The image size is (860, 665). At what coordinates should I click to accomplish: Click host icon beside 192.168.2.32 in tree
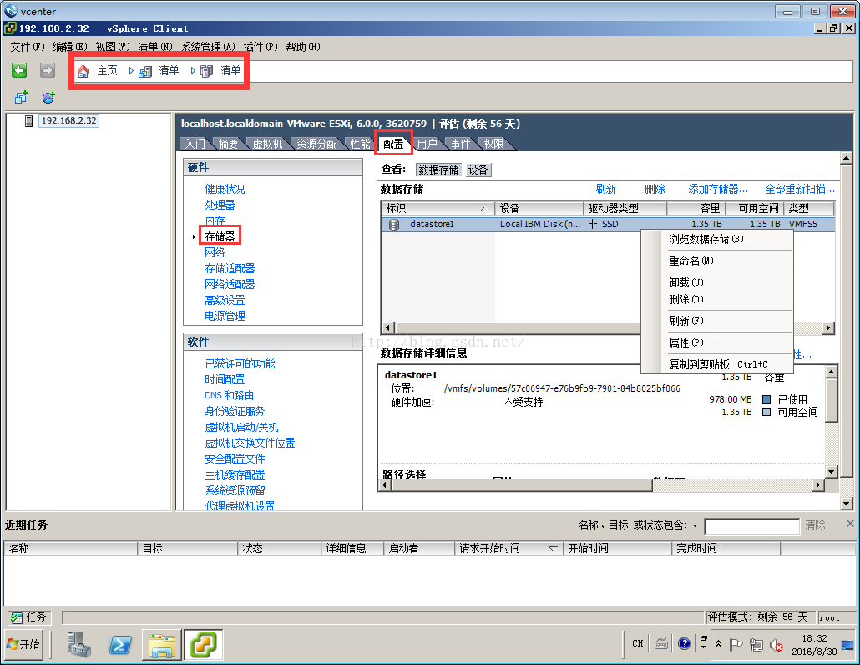coord(29,120)
